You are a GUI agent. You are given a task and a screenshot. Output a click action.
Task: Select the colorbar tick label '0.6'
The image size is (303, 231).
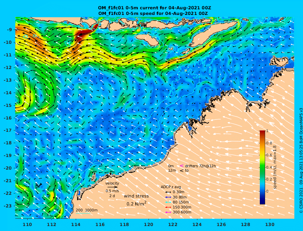(x=269, y=155)
